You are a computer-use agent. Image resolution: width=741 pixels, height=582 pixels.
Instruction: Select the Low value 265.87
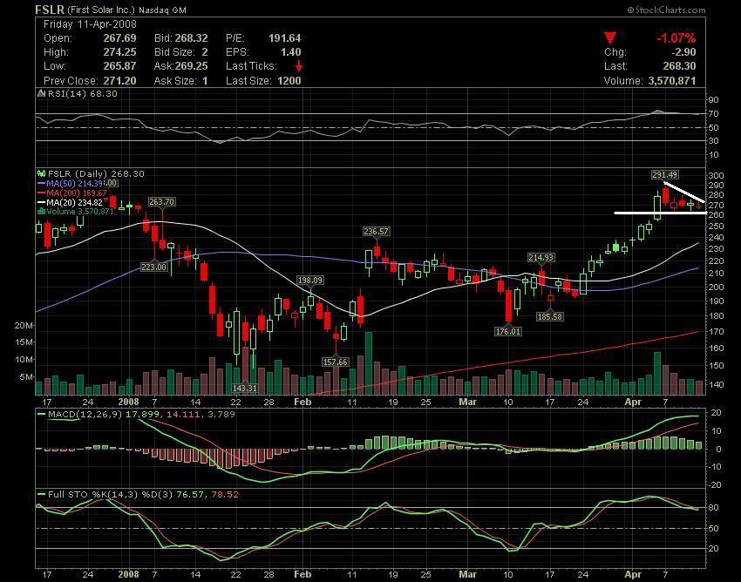(x=119, y=66)
